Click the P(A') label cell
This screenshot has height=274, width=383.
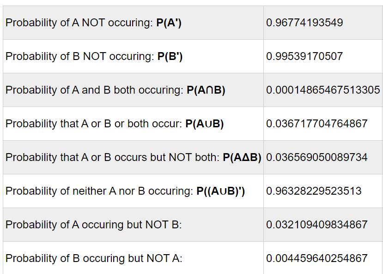[134, 23]
